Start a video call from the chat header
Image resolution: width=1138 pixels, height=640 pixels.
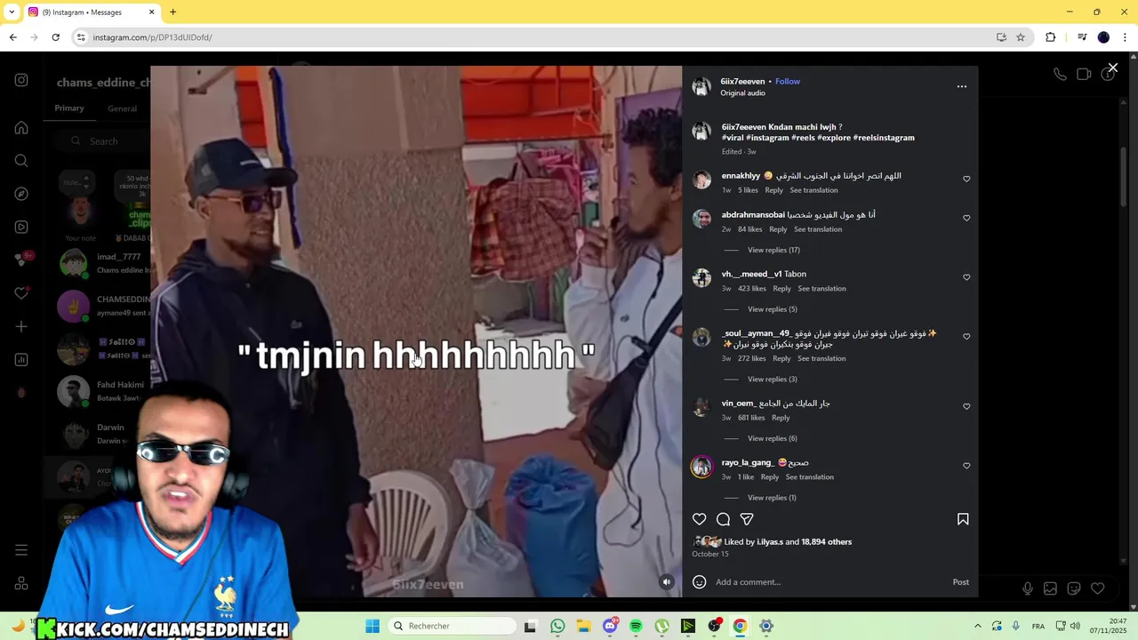(1084, 75)
